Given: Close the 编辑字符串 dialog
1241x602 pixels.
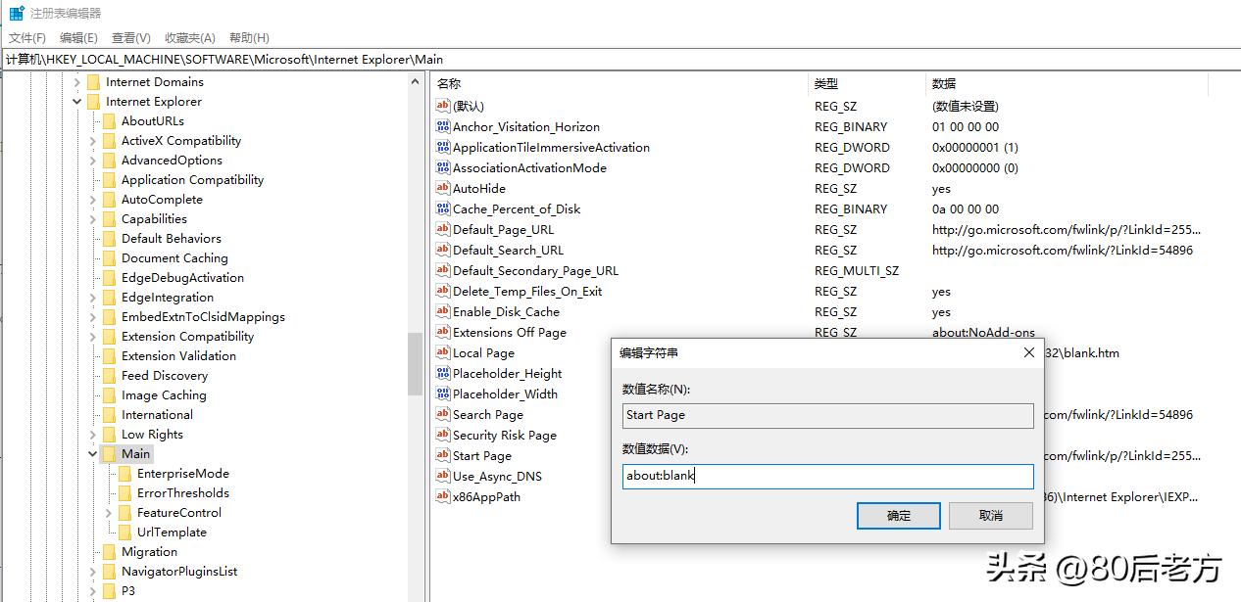Looking at the screenshot, I should 1028,352.
